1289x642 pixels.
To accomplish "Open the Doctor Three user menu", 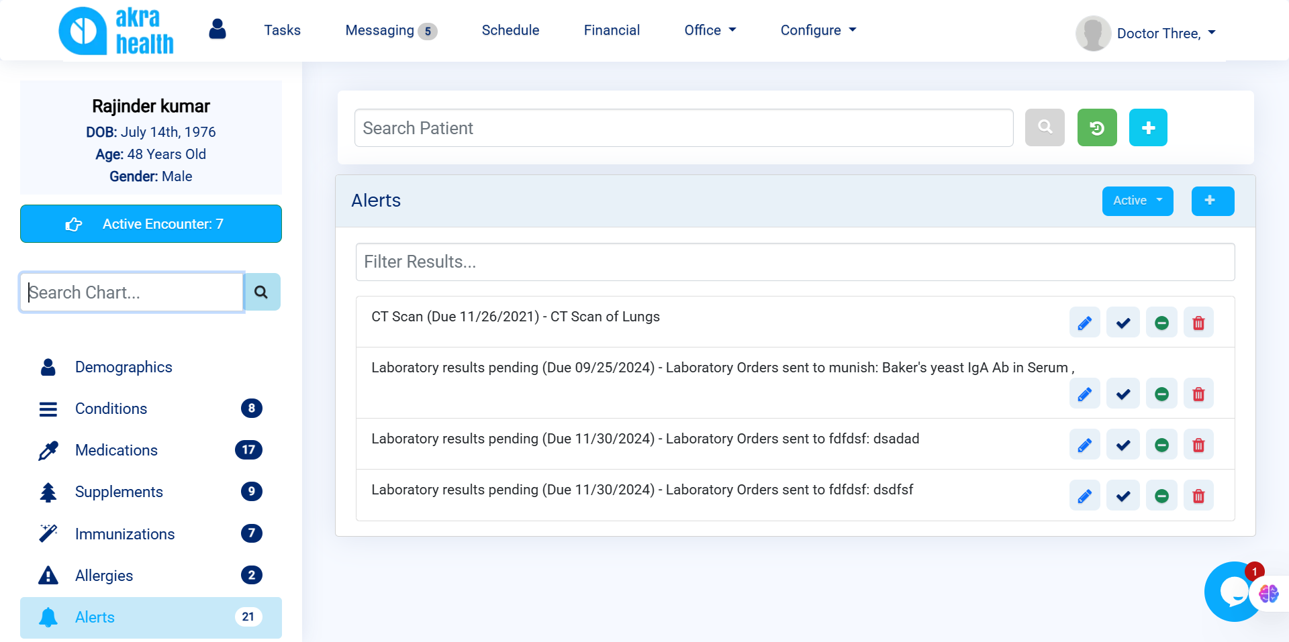I will pos(1166,34).
